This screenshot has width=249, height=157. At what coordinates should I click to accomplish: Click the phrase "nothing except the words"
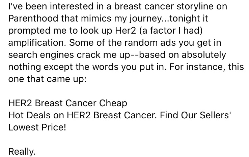[63, 67]
